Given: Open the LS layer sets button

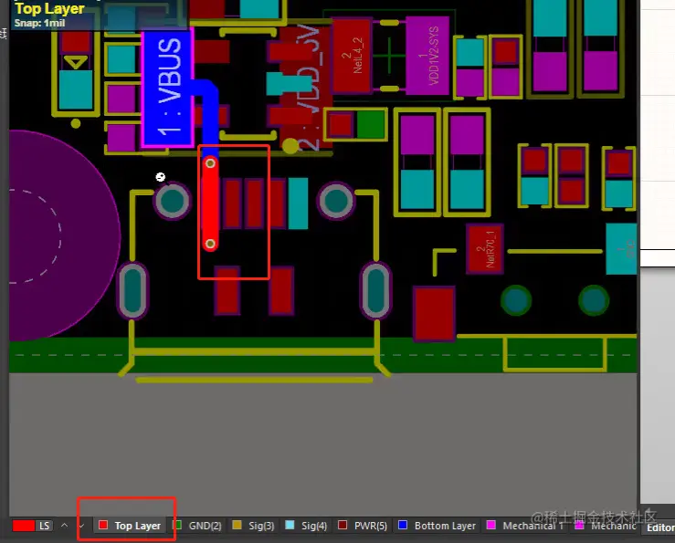Looking at the screenshot, I should (45, 526).
